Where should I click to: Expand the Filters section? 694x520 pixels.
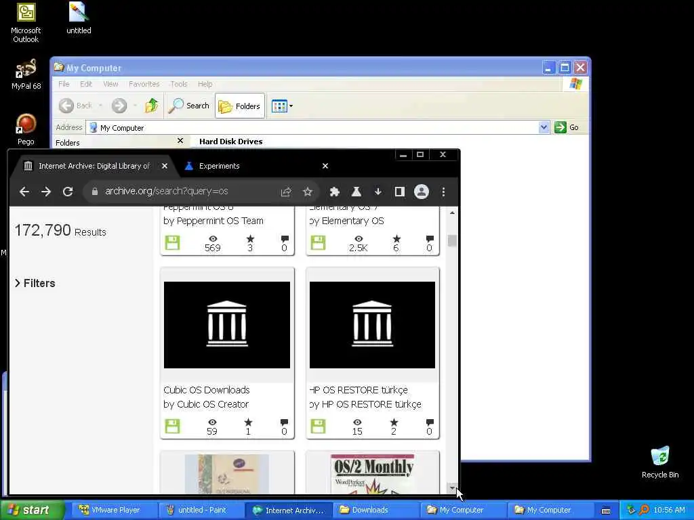(35, 283)
